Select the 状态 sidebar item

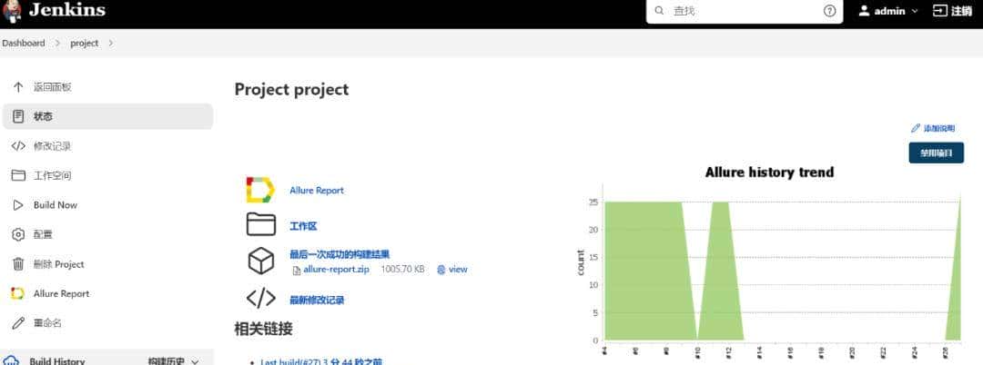point(107,116)
